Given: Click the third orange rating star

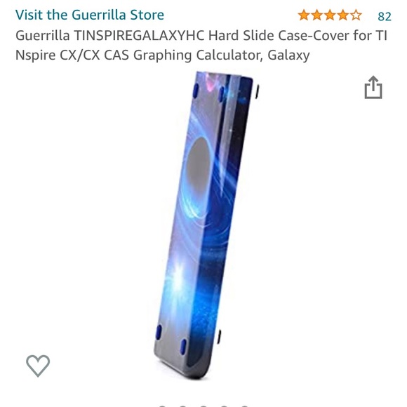Looking at the screenshot, I should click(x=330, y=15).
